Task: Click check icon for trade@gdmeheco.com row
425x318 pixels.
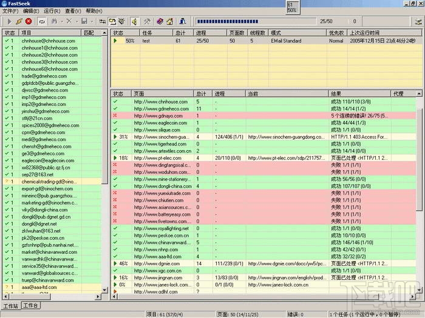Action: click(7, 76)
